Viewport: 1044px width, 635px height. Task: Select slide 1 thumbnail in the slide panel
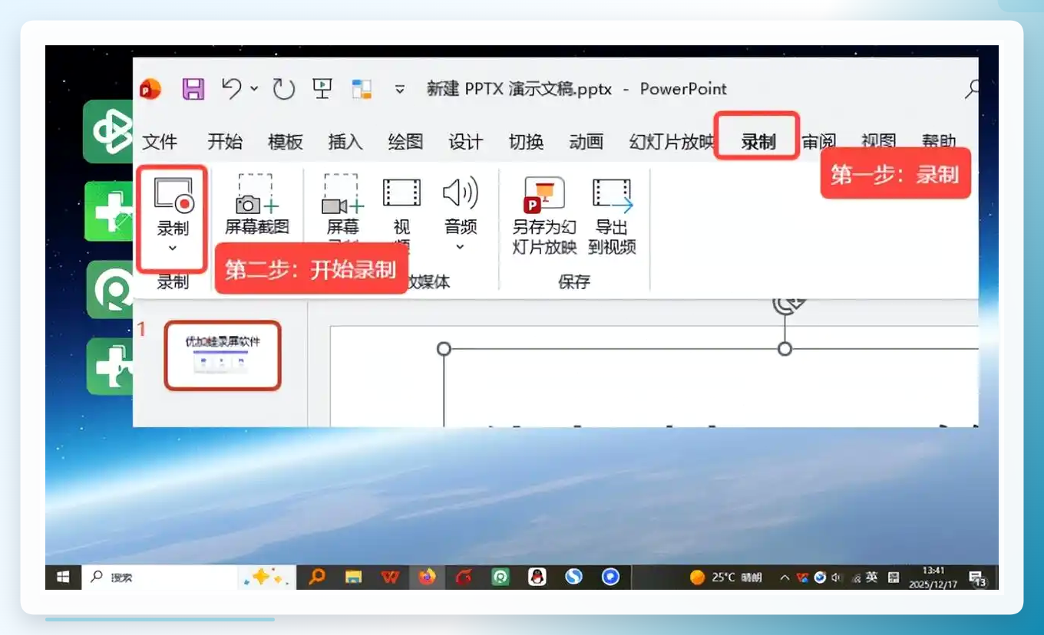(x=222, y=355)
